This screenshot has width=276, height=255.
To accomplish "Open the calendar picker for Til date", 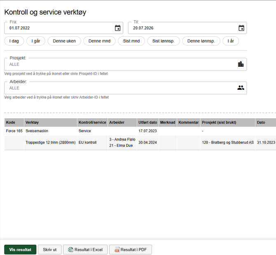I will point(241,28).
